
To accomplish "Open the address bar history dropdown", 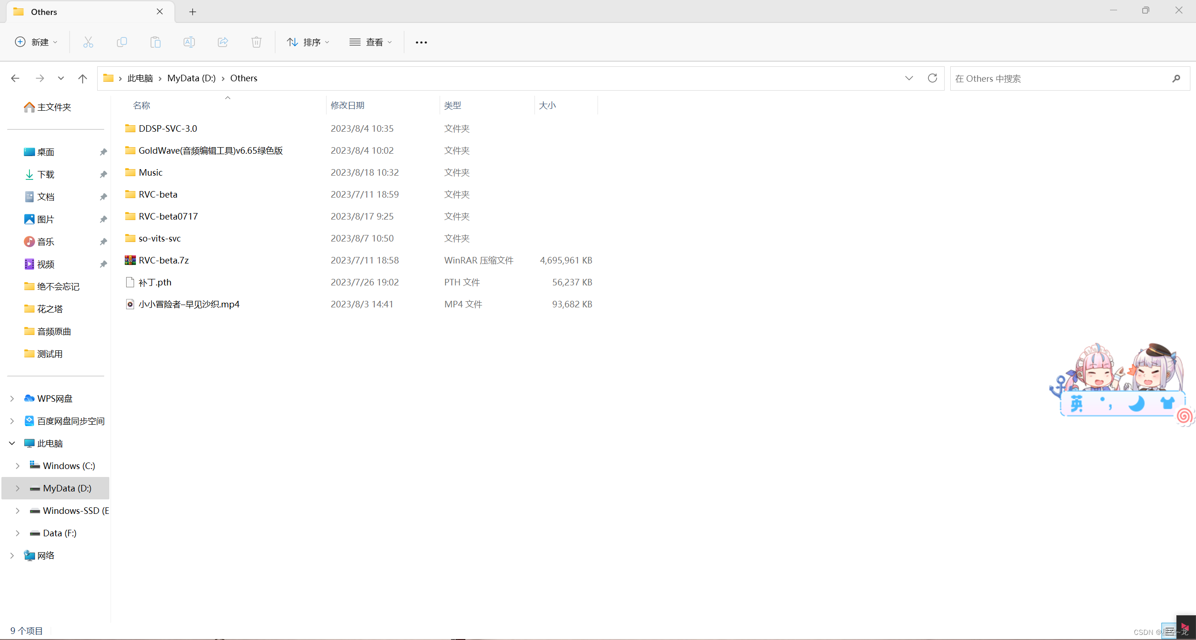I will point(909,78).
